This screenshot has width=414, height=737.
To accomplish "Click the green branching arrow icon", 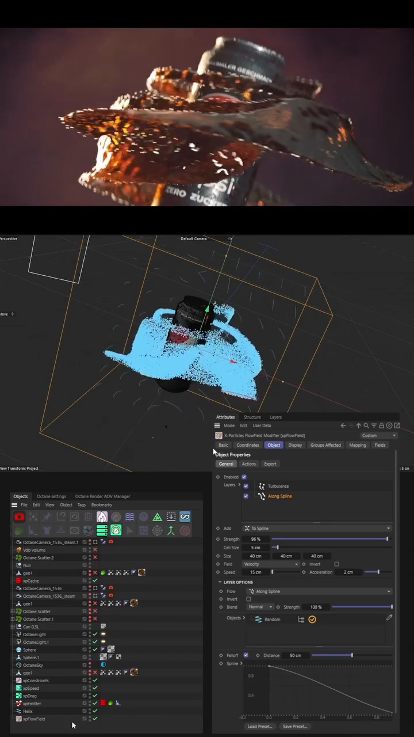I will tap(171, 530).
